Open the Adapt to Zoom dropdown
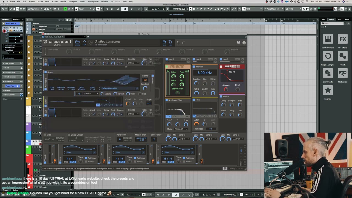This screenshot has width=352, height=198. tap(274, 9)
